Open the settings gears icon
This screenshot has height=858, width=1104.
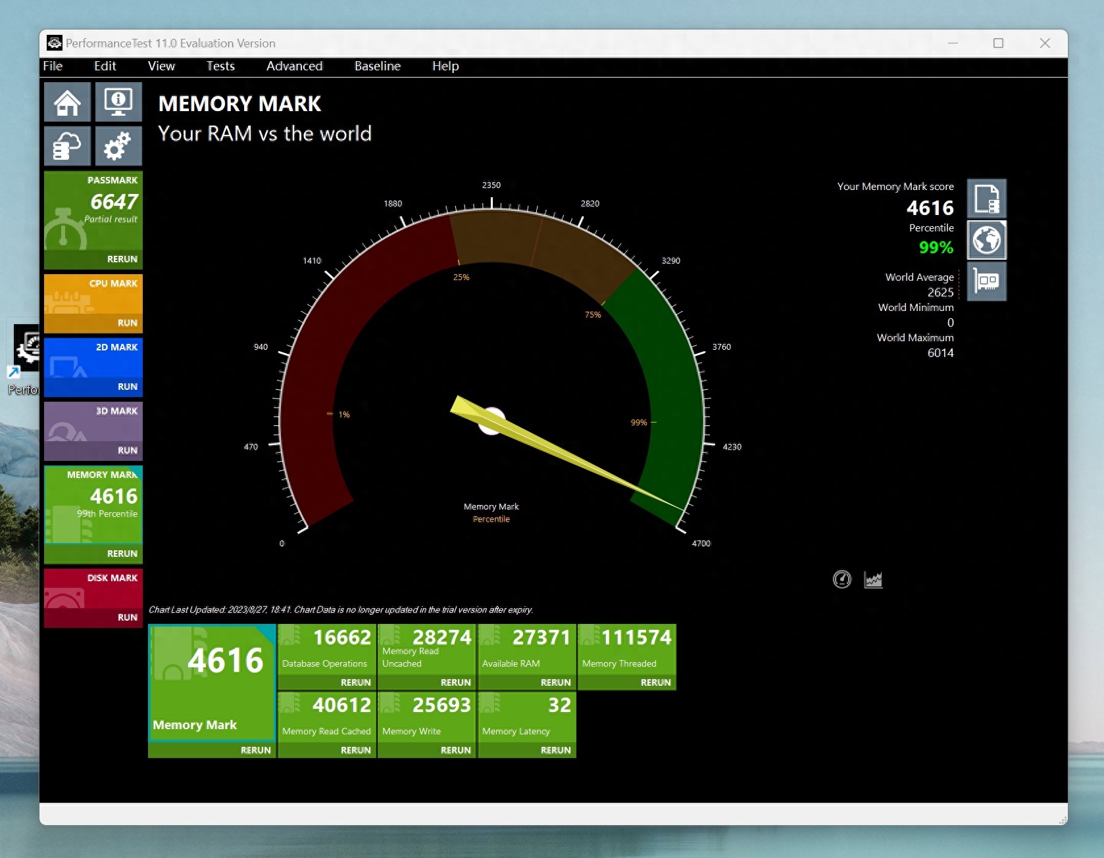[x=118, y=145]
